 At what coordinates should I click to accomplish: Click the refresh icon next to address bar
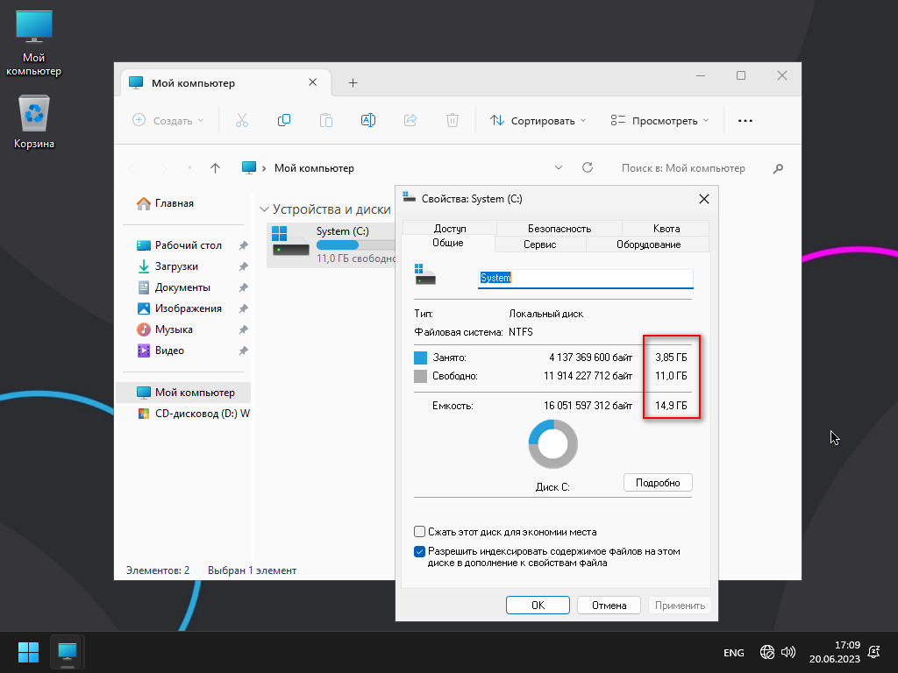coord(587,167)
